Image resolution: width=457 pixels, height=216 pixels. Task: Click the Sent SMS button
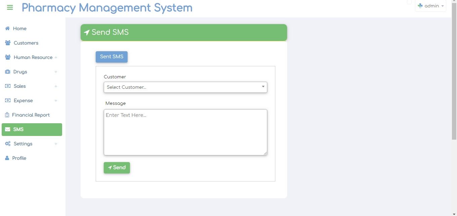click(111, 57)
